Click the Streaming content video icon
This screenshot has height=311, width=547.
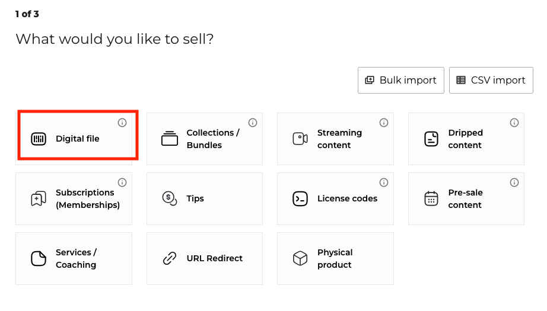click(x=300, y=139)
